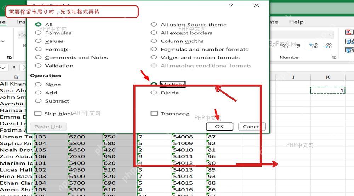Image resolution: width=354 pixels, height=196 pixels.
Task: Open the number format dropdown
Action: pos(331,35)
